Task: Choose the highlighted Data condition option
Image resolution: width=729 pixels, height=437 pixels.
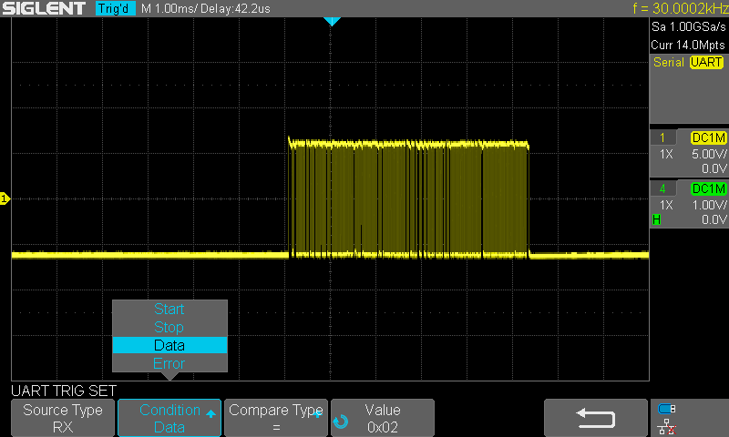Action: [x=169, y=345]
